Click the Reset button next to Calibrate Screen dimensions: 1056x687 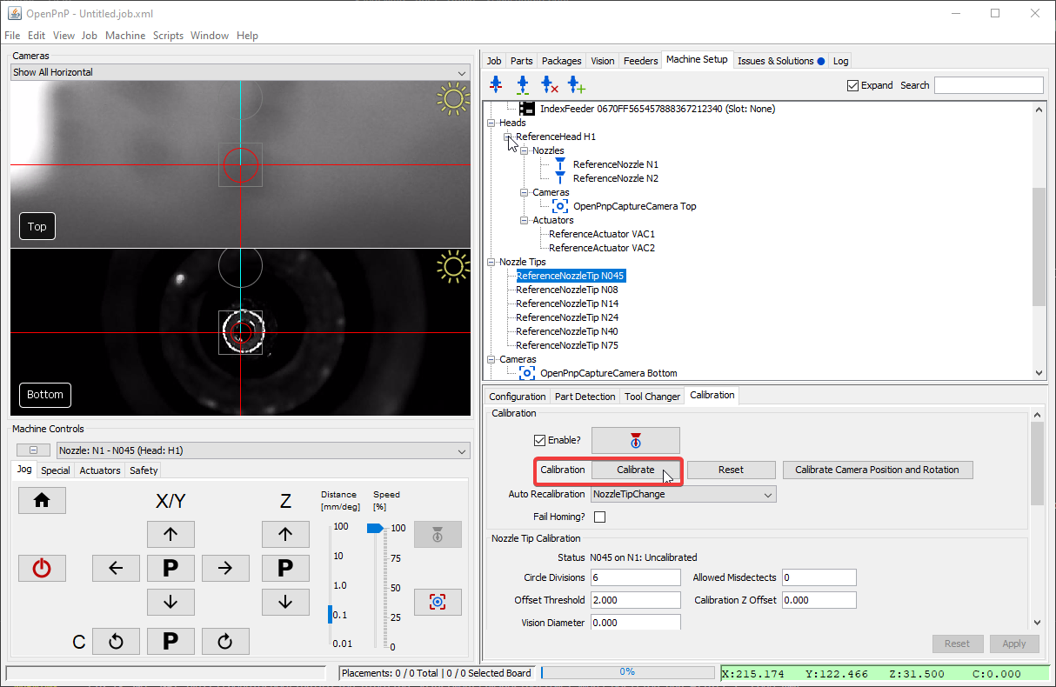[731, 470]
